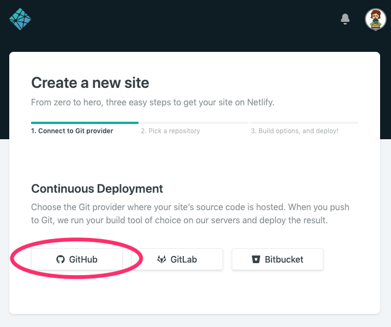Open the notifications bell
The height and width of the screenshot is (327, 391).
(x=345, y=19)
